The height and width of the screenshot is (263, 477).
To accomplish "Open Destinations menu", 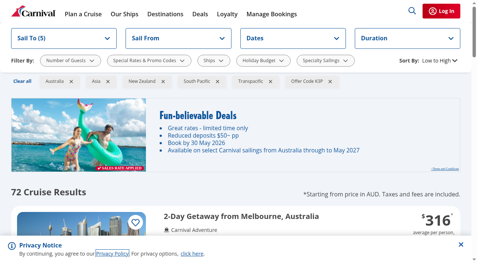I will point(165,14).
